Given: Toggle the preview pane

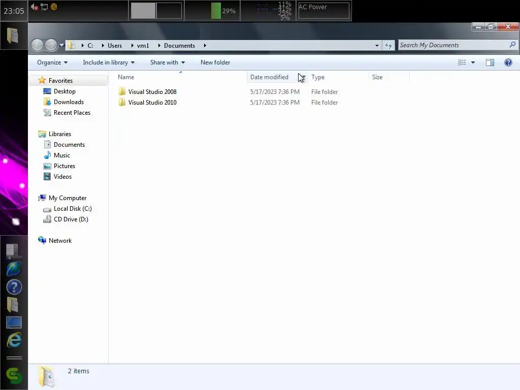Looking at the screenshot, I should 490,62.
